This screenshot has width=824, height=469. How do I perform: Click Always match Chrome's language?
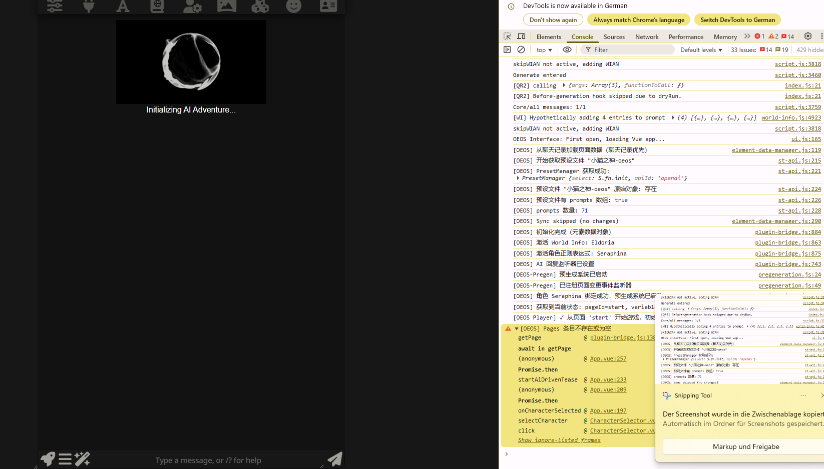[639, 20]
